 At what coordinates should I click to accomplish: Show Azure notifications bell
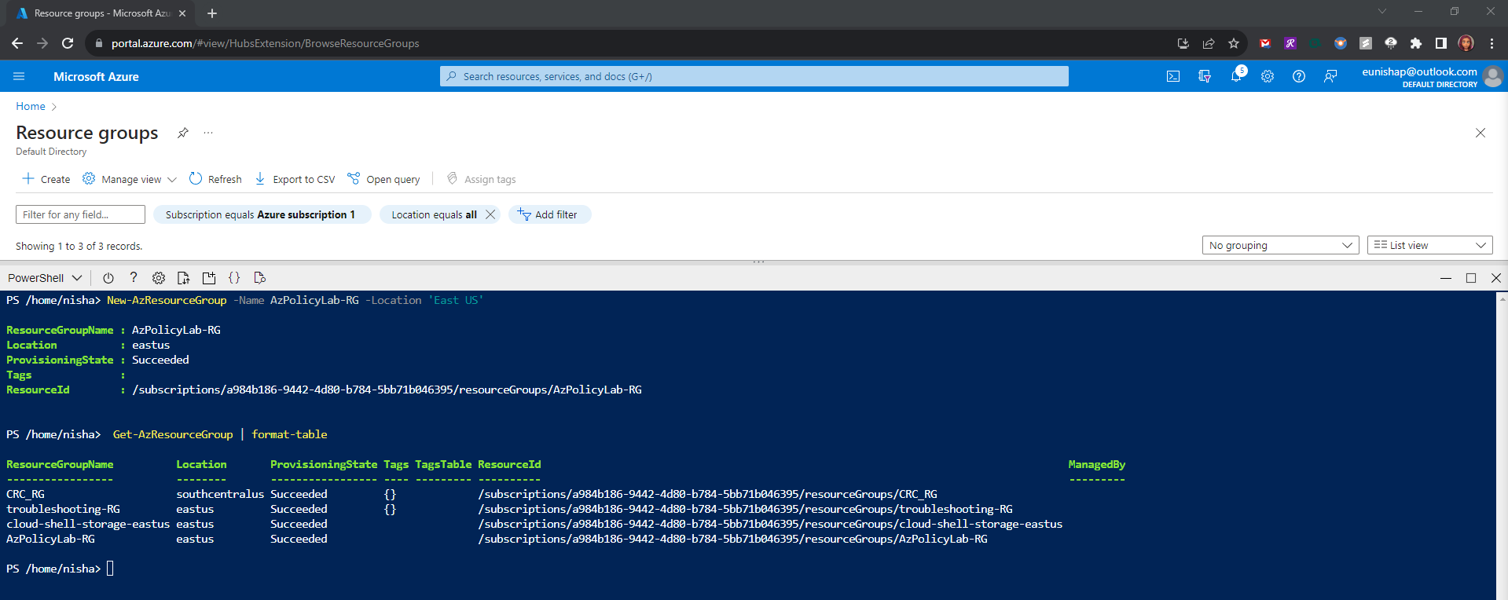tap(1236, 76)
